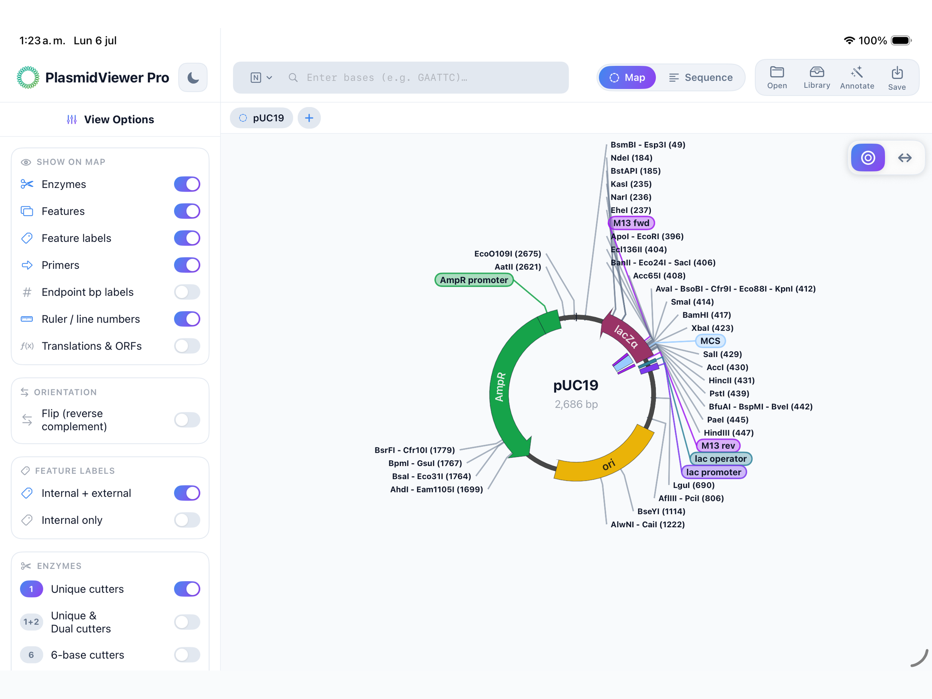Select the lac operator label
The height and width of the screenshot is (699, 932).
click(x=720, y=459)
